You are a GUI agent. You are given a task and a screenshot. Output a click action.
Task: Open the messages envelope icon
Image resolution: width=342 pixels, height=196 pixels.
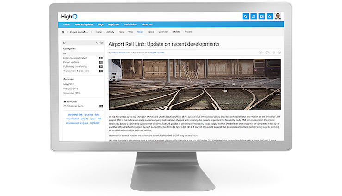(261, 16)
